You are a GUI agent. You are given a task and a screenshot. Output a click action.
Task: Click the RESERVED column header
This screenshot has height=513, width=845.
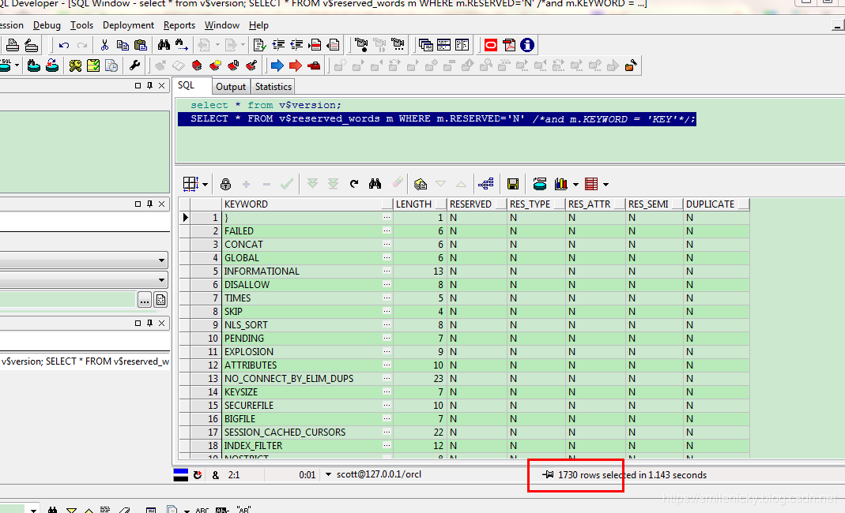(477, 204)
